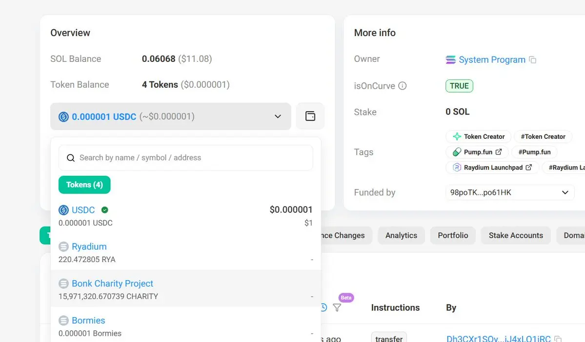Click the Ryadium token icon
The image size is (585, 342).
tap(64, 247)
